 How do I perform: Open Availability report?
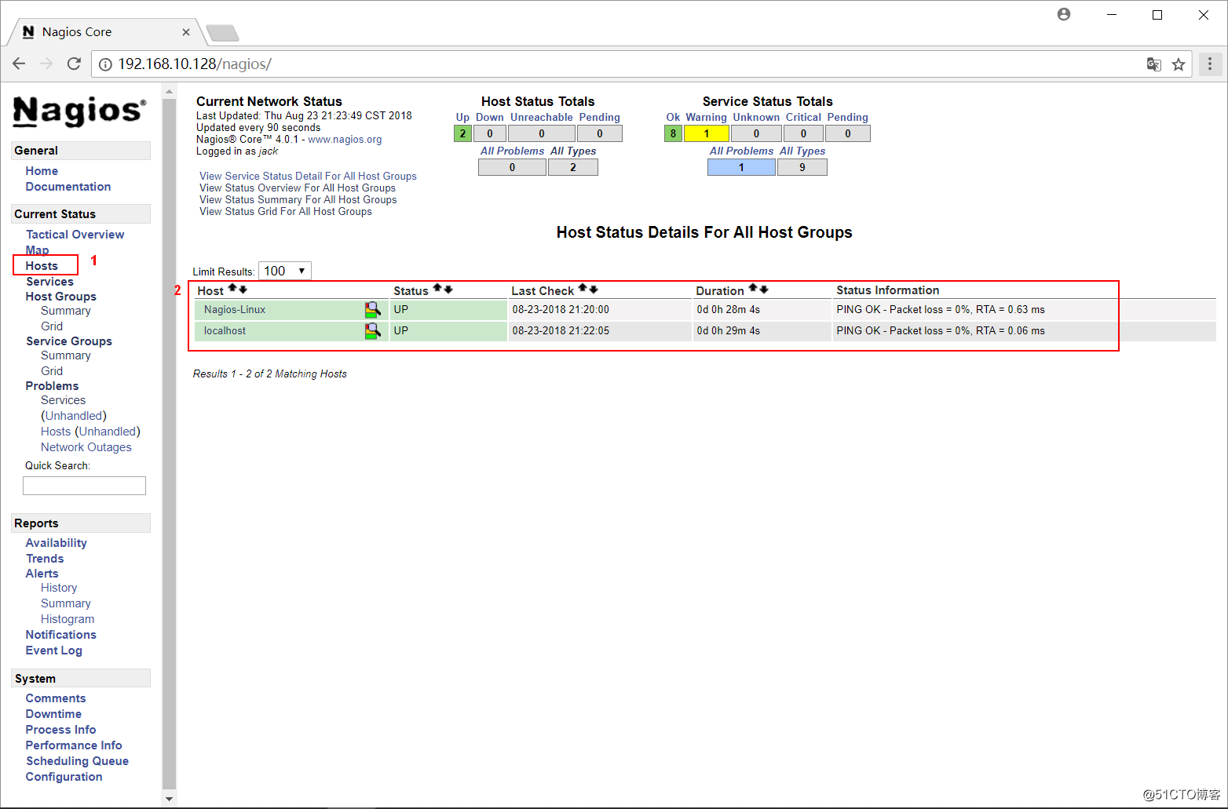pyautogui.click(x=56, y=543)
